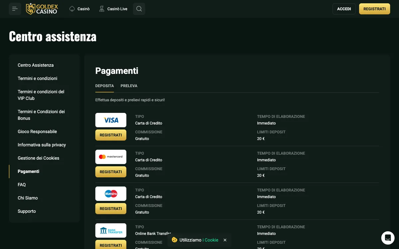Open the search magnifier icon
Viewport: 399px width, 249px height.
click(x=139, y=9)
